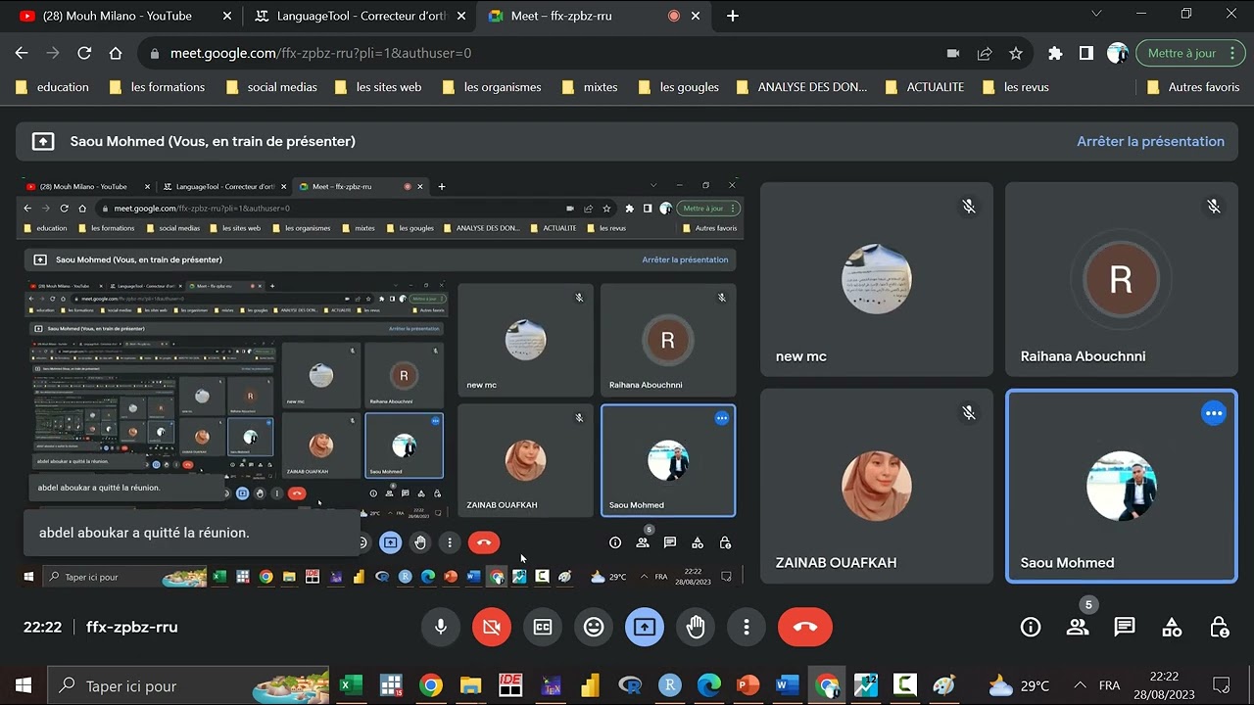Open the education bookmarks folder

click(x=53, y=87)
